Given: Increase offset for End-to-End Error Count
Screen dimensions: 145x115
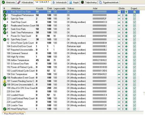Looking at the screenshot, I should [x=126, y=46].
